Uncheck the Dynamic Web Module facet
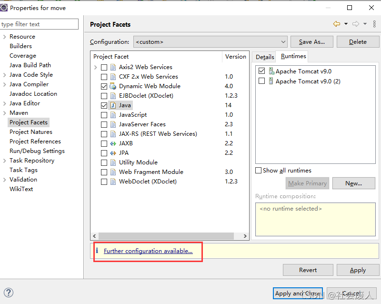381x304 pixels. click(x=104, y=86)
